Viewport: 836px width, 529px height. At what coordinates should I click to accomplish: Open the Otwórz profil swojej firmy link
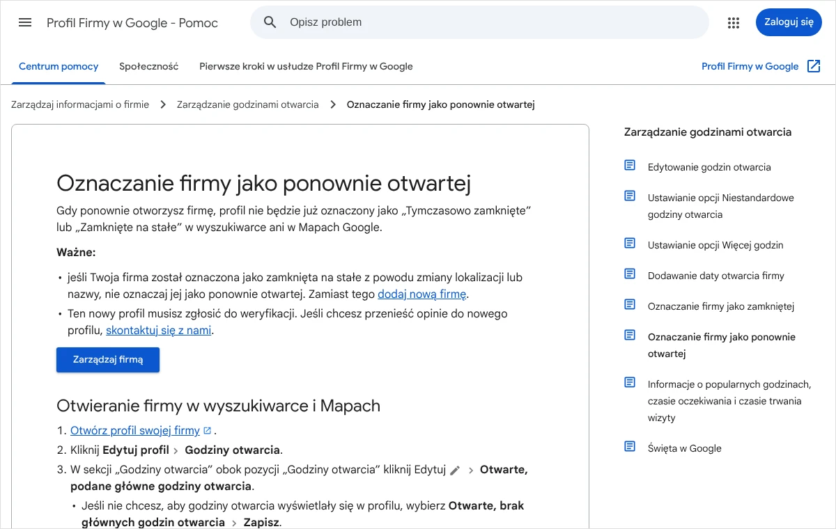click(135, 431)
